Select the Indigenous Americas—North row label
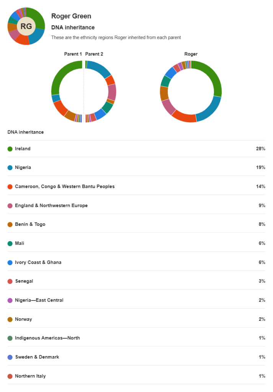Screen dimensions: 273x392 [47, 338]
